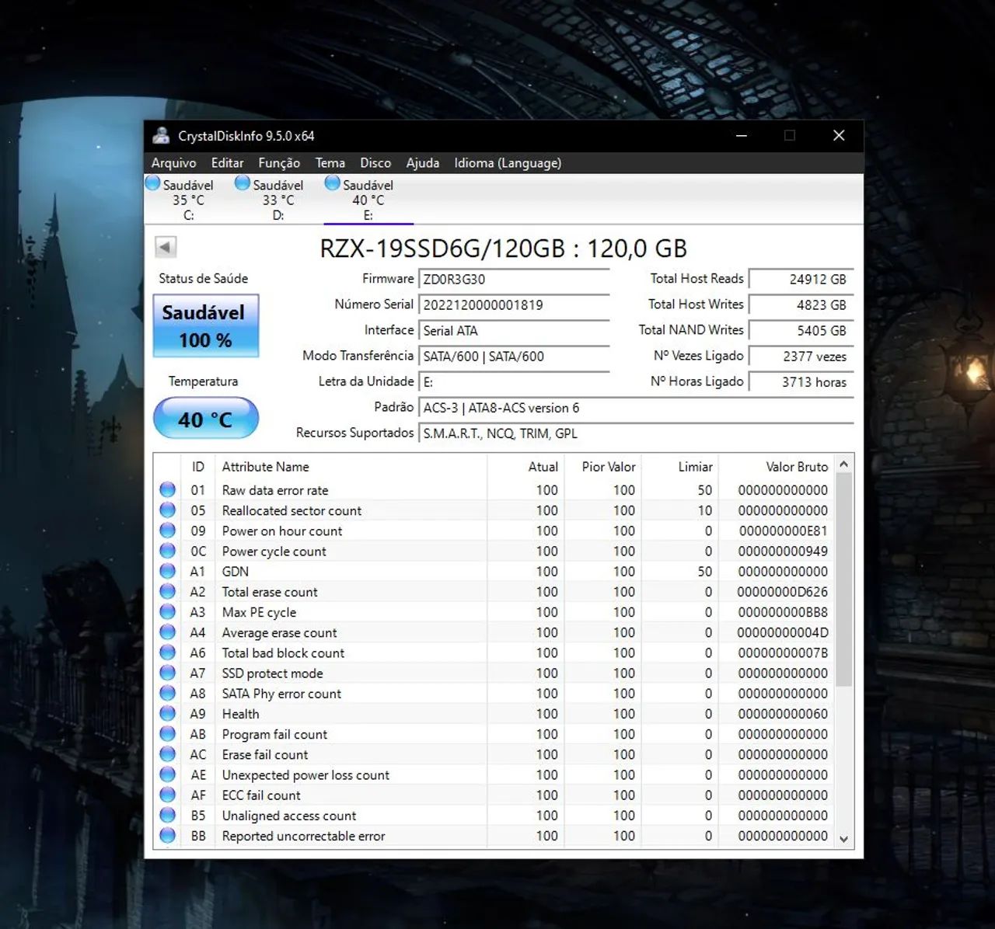This screenshot has height=929, width=995.
Task: Click the 40 °C temperature button
Action: click(205, 419)
